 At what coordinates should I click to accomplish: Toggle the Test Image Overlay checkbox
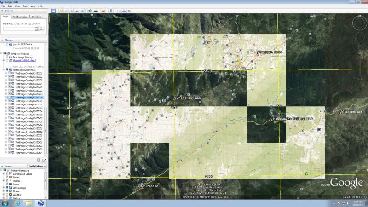[x=7, y=57]
